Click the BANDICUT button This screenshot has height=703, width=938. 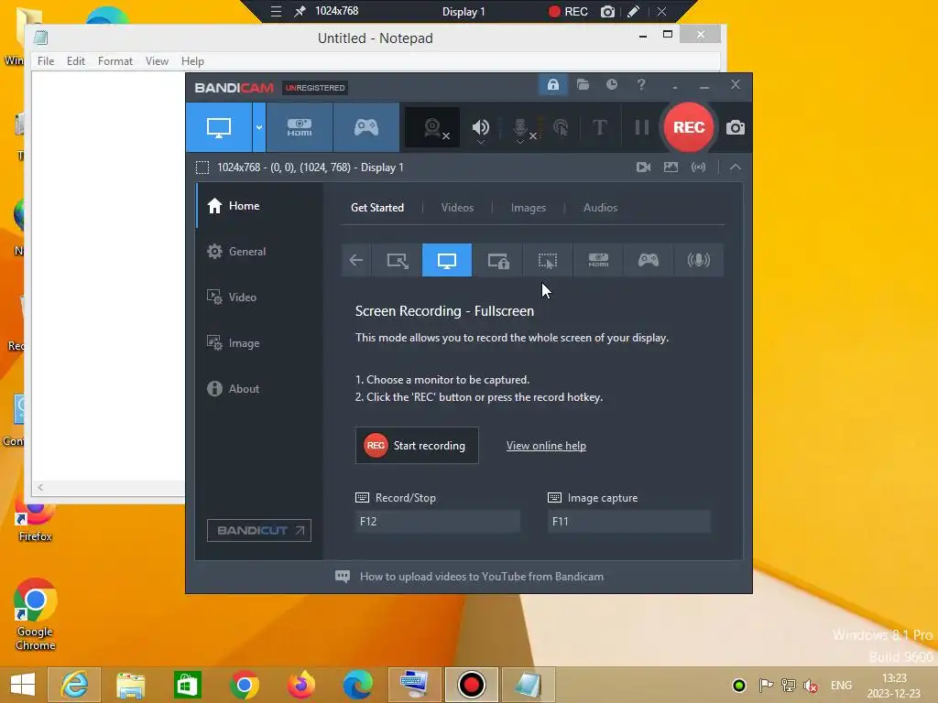pyautogui.click(x=259, y=530)
